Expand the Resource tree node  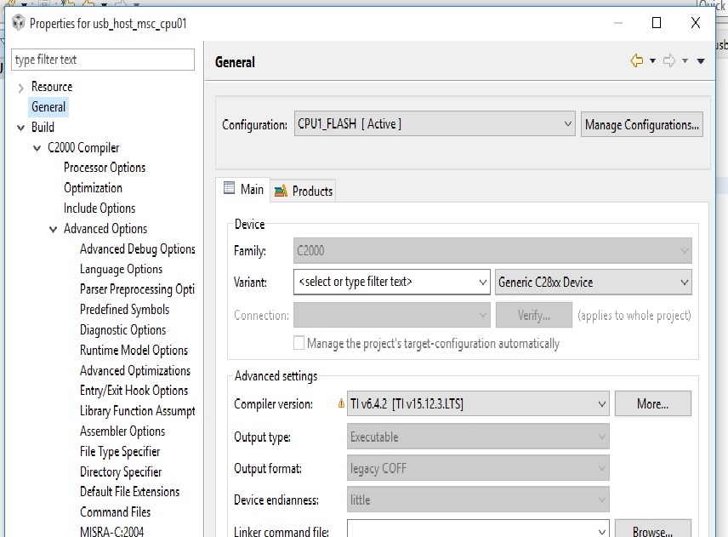tap(21, 88)
